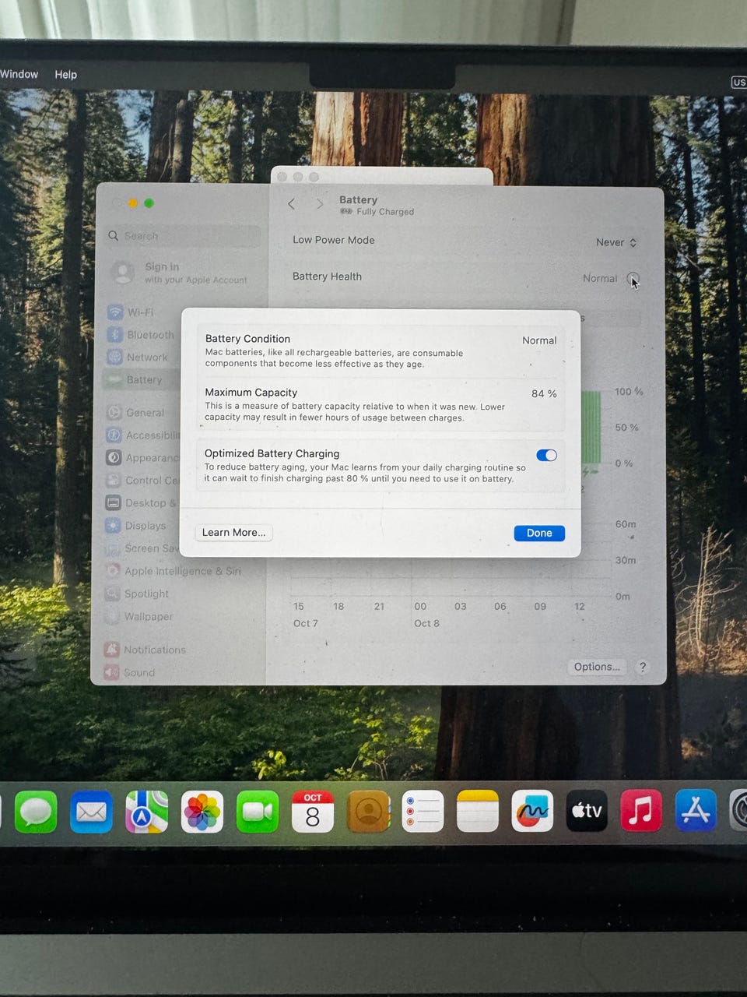This screenshot has width=747, height=997.
Task: Click the Sound speaker icon in sidebar
Action: [x=112, y=672]
